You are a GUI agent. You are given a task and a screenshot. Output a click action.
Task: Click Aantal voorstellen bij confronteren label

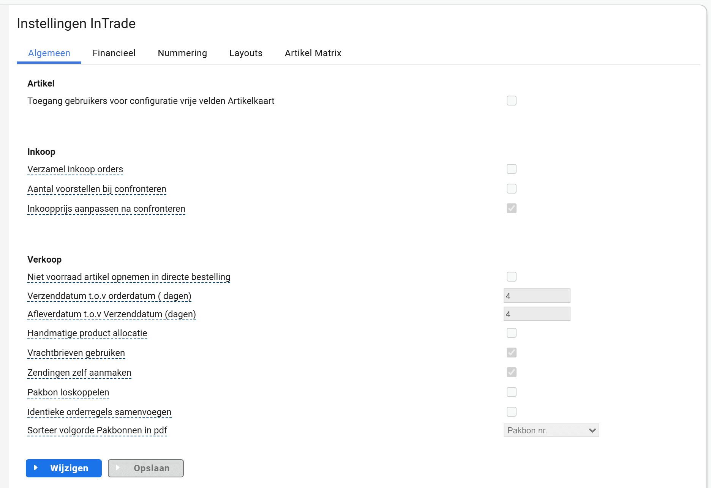(x=97, y=189)
